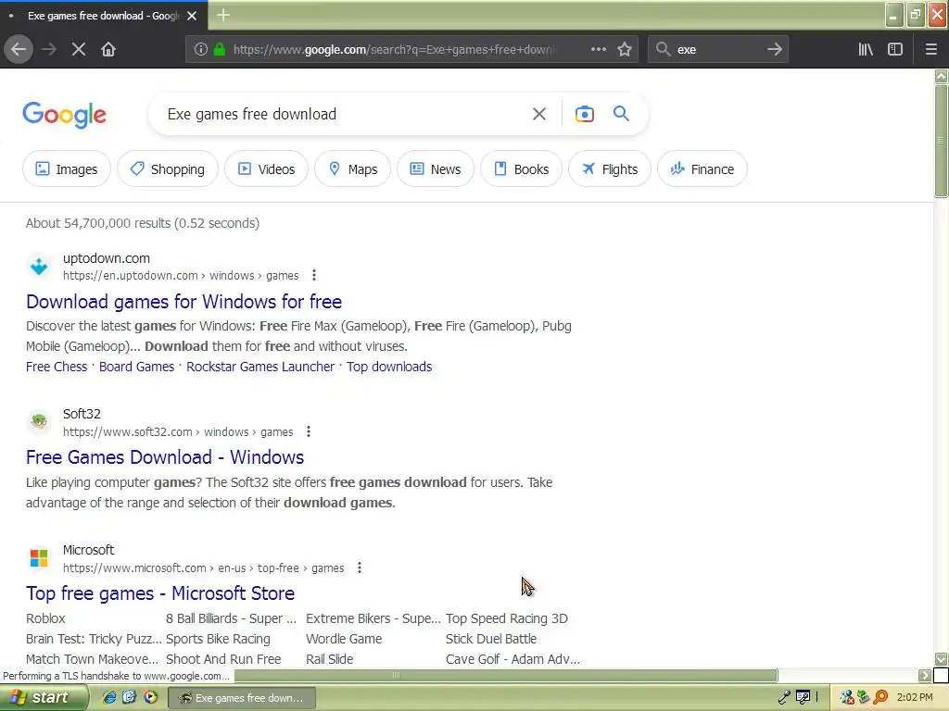This screenshot has height=711, width=949.
Task: Click Roblox in Microsoft result list
Action: click(x=45, y=618)
